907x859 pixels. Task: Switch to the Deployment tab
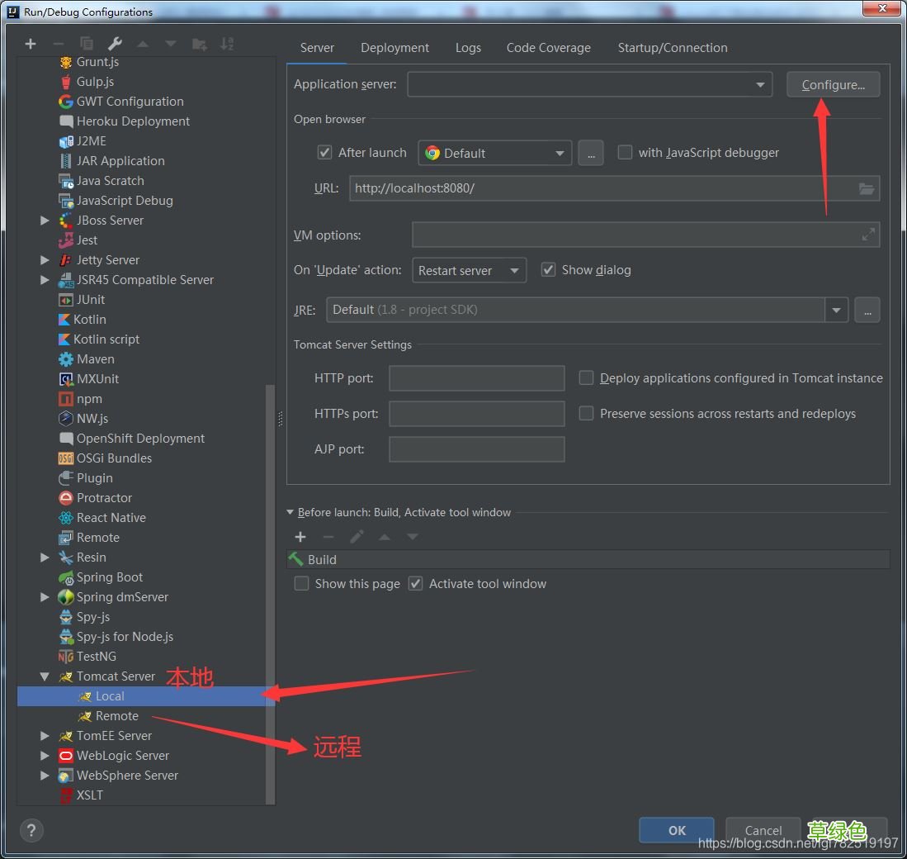(394, 48)
